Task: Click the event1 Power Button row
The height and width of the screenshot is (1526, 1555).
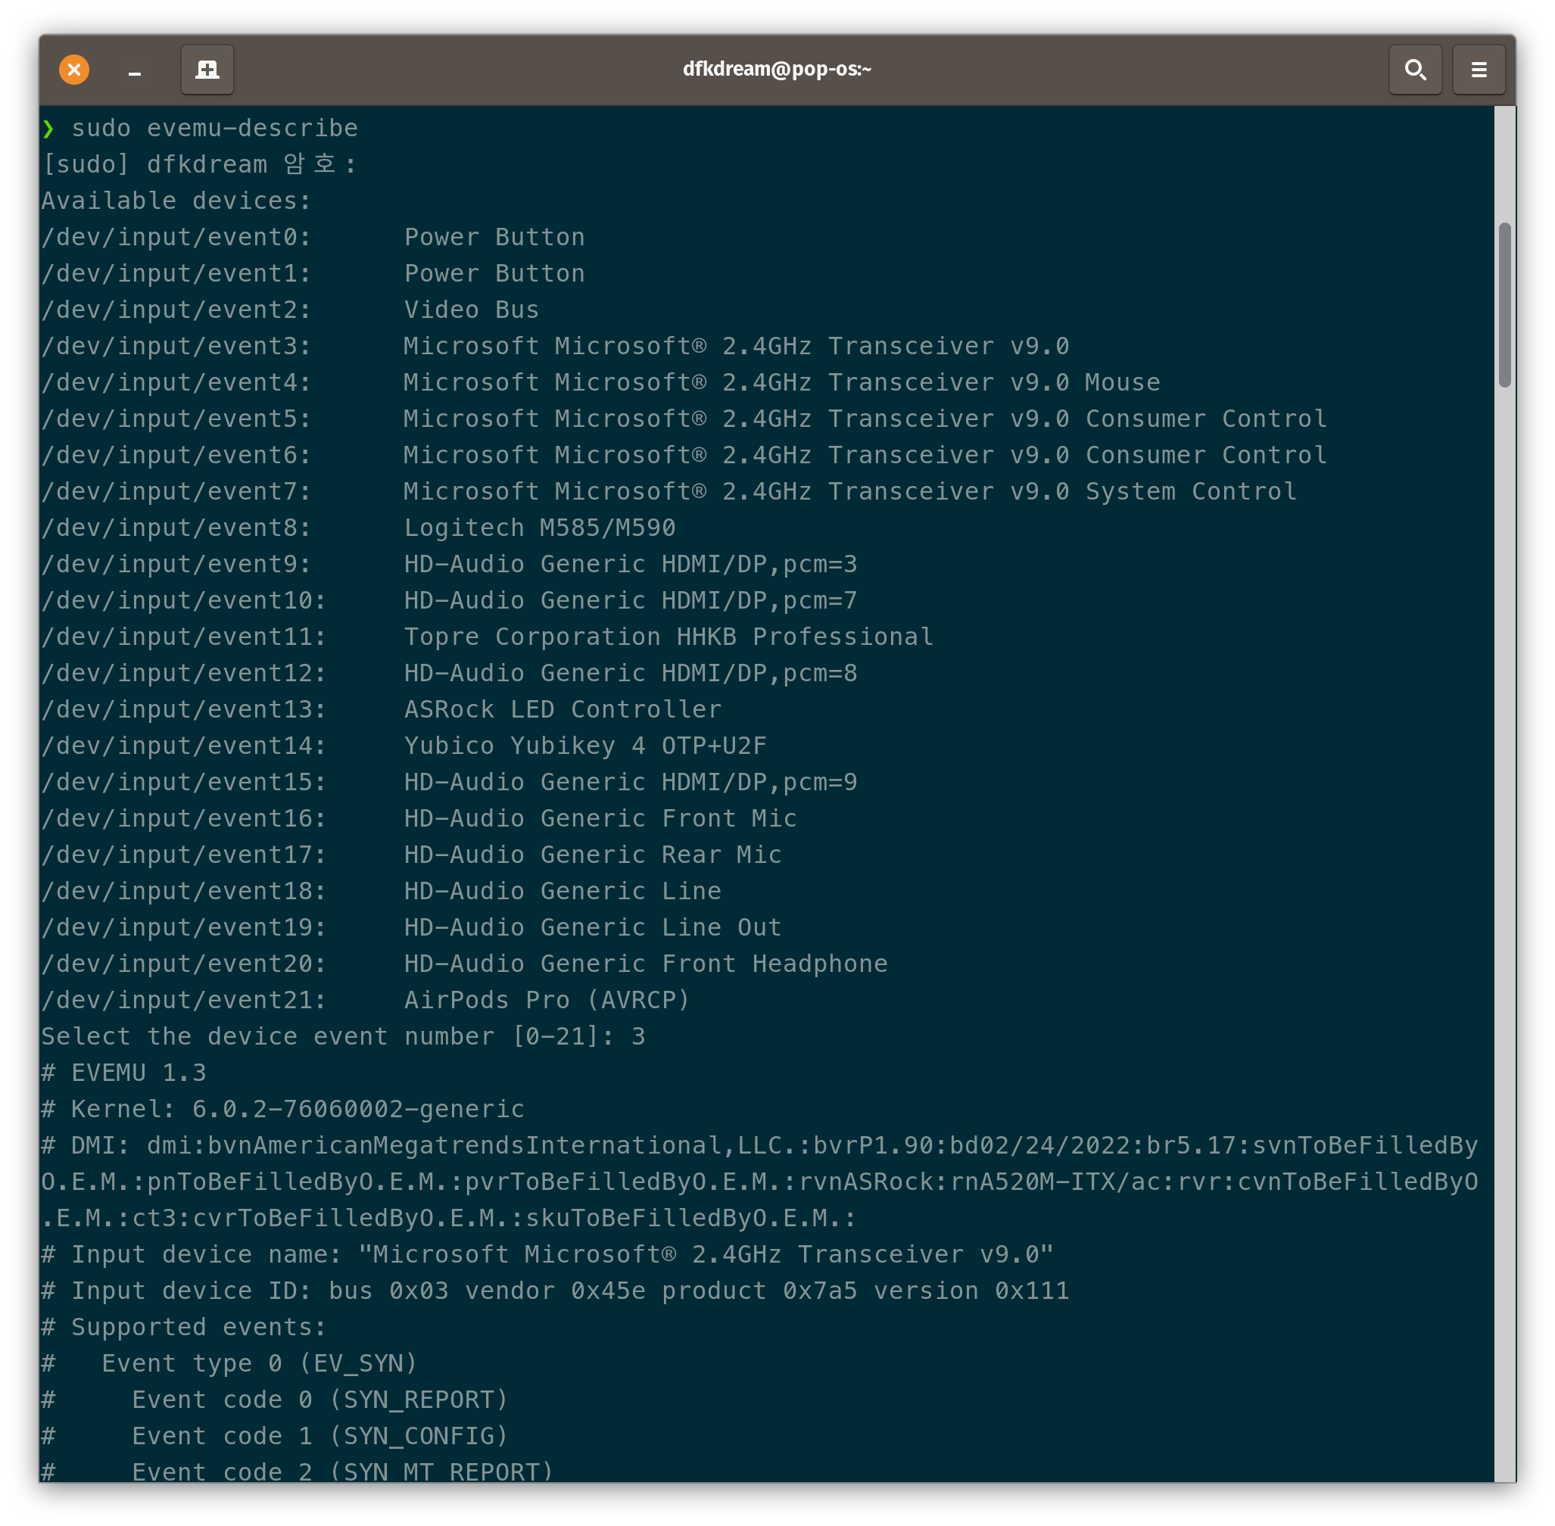Action: pos(313,273)
